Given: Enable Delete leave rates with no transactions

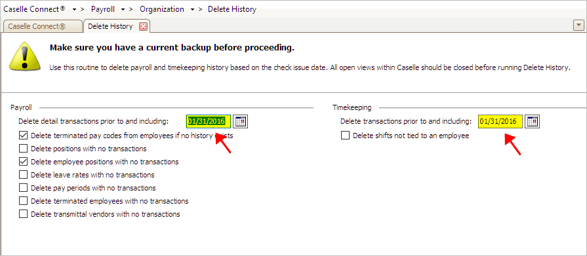Looking at the screenshot, I should [x=23, y=175].
